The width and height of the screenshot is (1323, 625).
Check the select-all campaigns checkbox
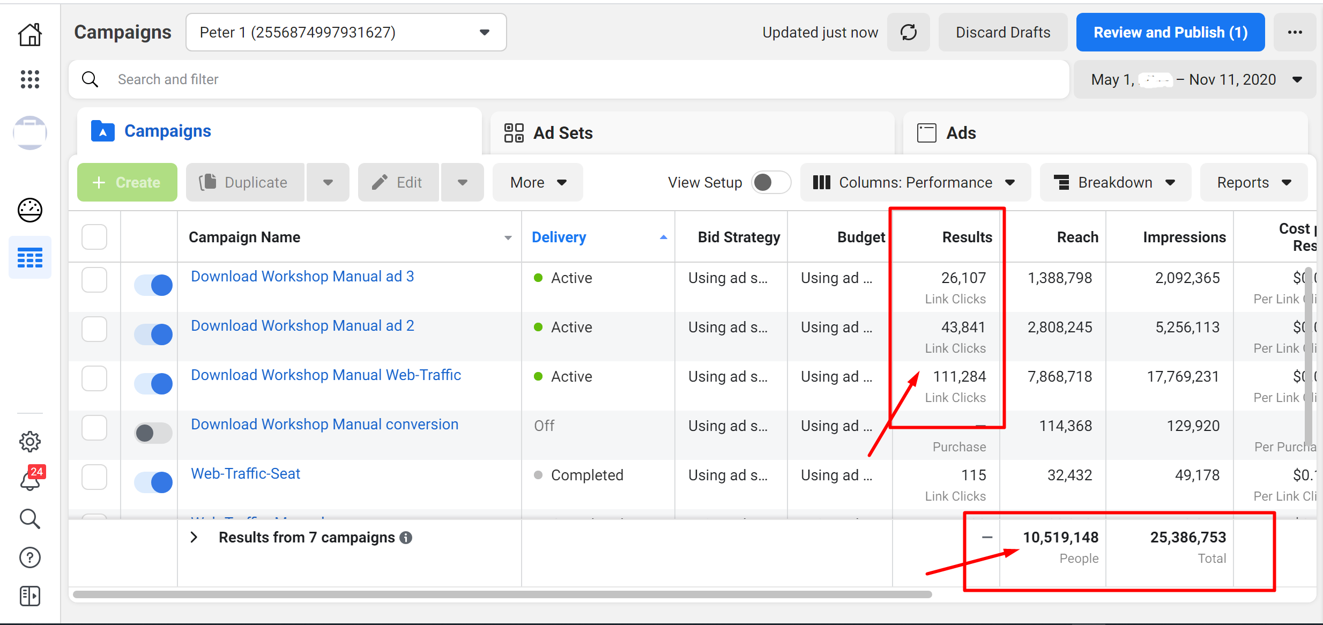point(94,237)
